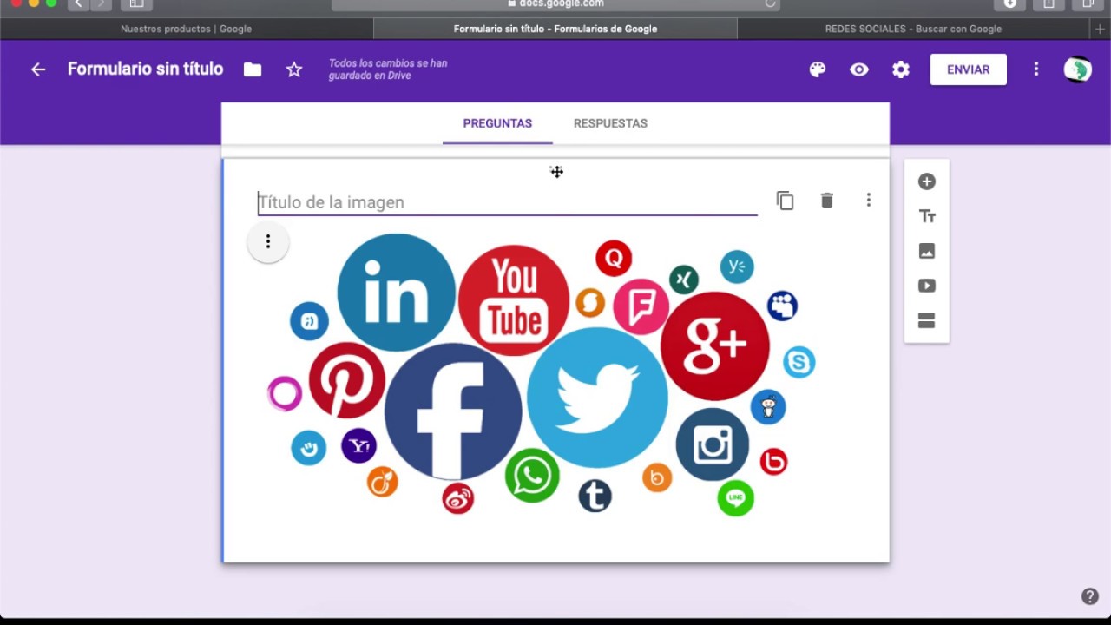Add an image from sidebar
The image size is (1111, 625).
[927, 251]
